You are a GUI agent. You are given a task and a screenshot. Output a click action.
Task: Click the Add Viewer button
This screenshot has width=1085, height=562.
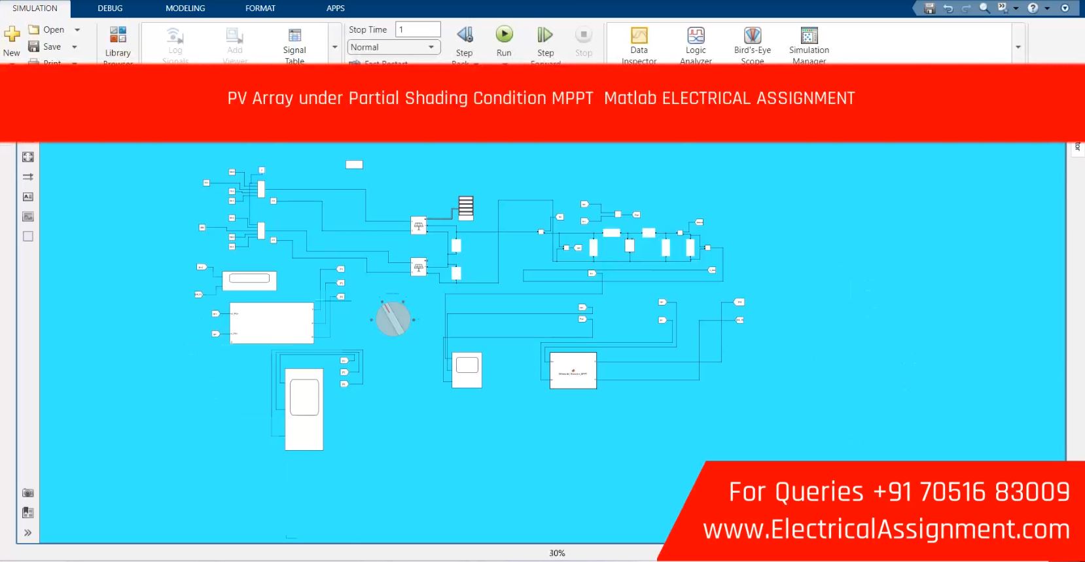coord(235,44)
